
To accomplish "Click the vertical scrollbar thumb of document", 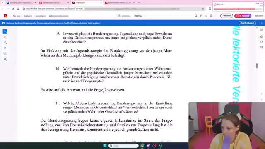I will 257,65.
